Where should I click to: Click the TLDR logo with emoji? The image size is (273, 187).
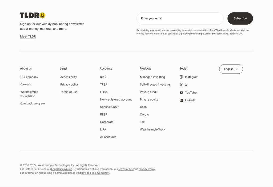pos(33,15)
